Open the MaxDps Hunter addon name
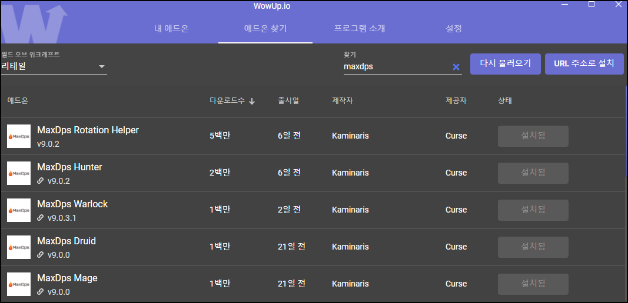The height and width of the screenshot is (303, 628). pos(69,167)
